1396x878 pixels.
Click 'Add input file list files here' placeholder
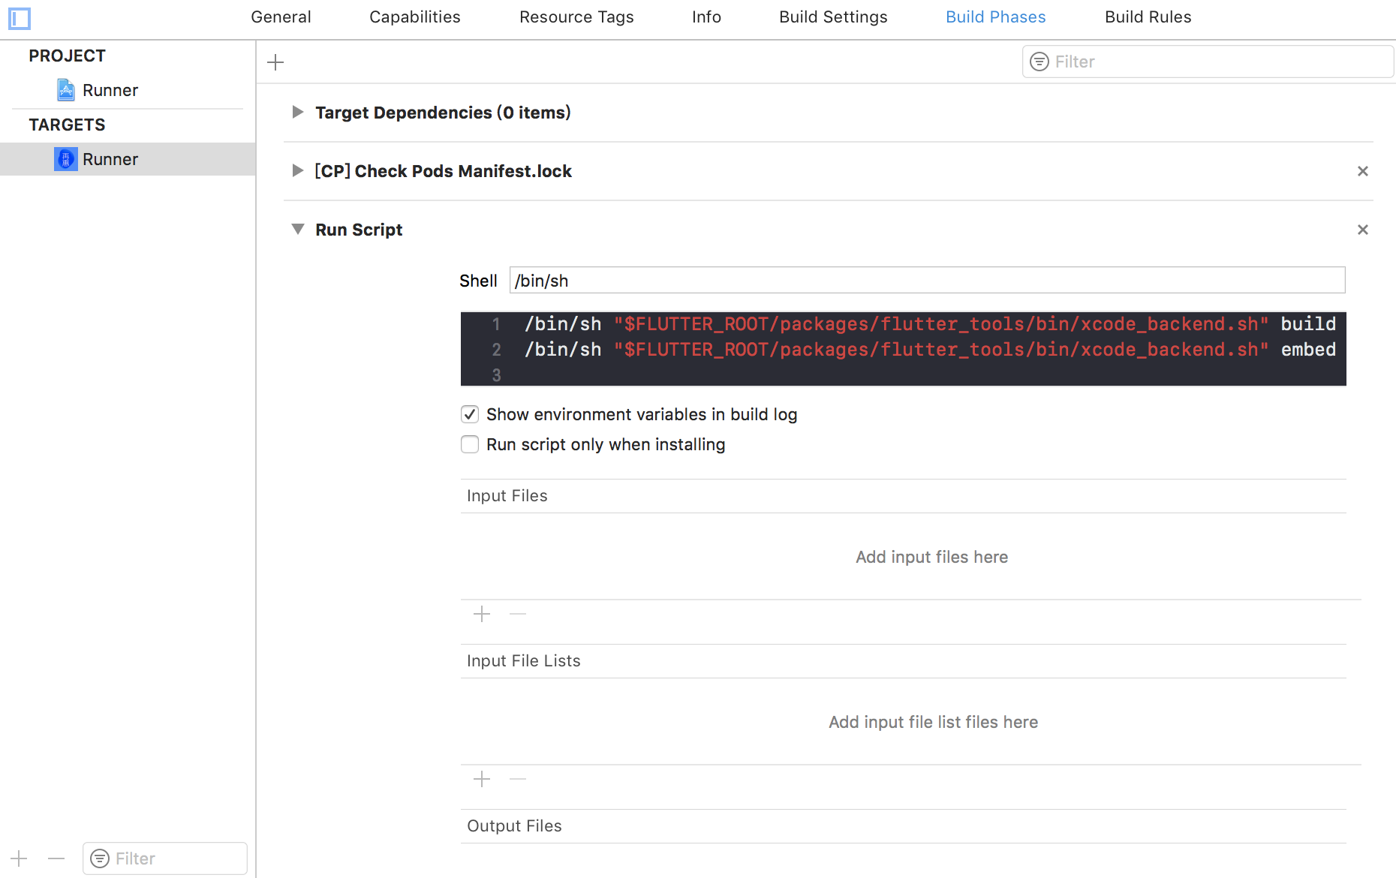point(933,722)
